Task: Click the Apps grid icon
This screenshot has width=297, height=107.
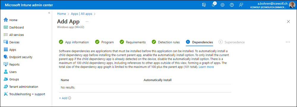Action: pyautogui.click(x=6, y=49)
